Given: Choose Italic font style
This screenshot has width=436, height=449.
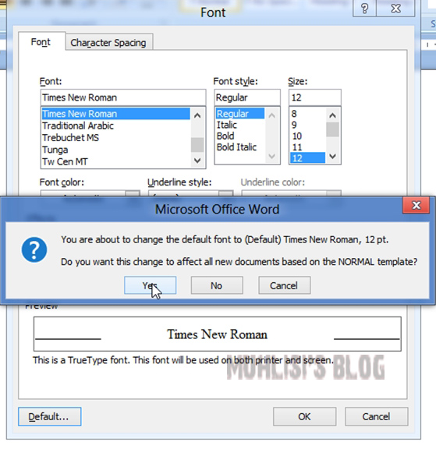Looking at the screenshot, I should coord(240,125).
